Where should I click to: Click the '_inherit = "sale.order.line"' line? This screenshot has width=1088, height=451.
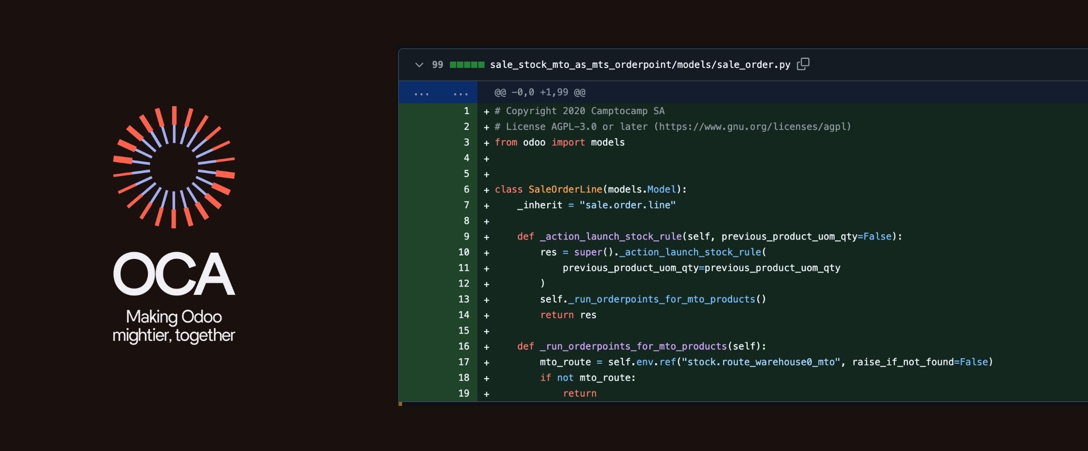pos(597,205)
